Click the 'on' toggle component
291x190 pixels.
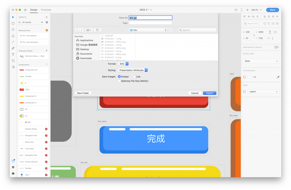pyautogui.click(x=34, y=116)
